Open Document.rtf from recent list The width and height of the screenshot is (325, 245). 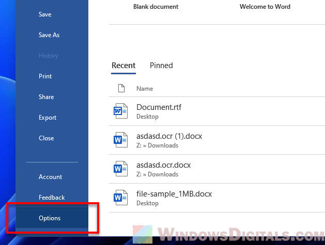tap(159, 107)
